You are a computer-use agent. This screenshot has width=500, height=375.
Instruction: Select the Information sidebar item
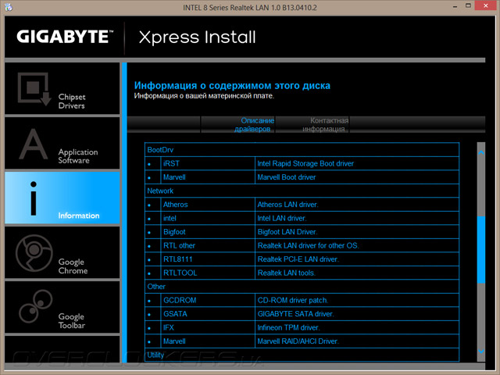(x=62, y=198)
